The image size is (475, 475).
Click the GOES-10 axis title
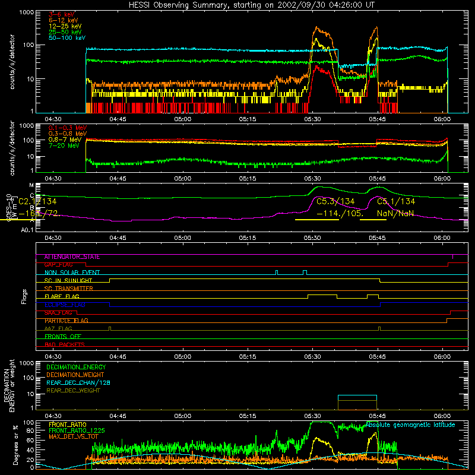[9, 207]
